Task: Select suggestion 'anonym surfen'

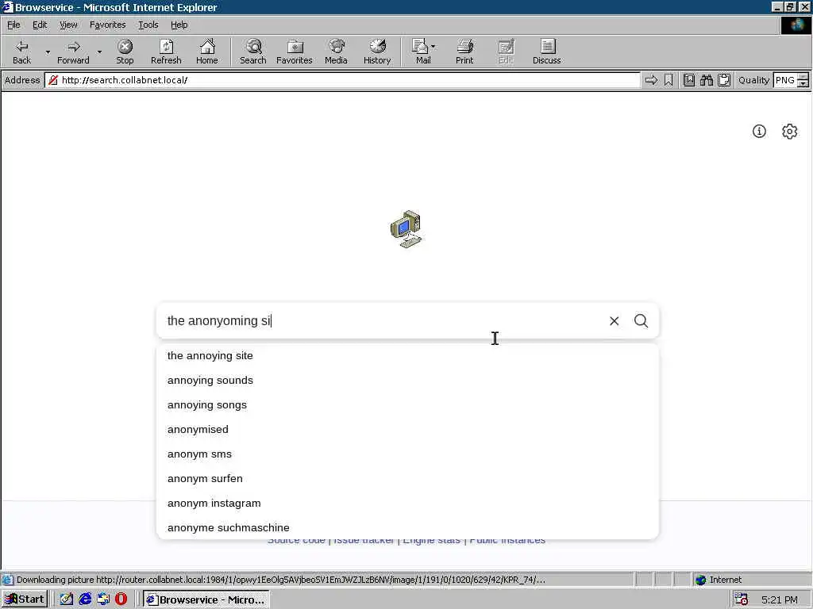Action: 407,478
